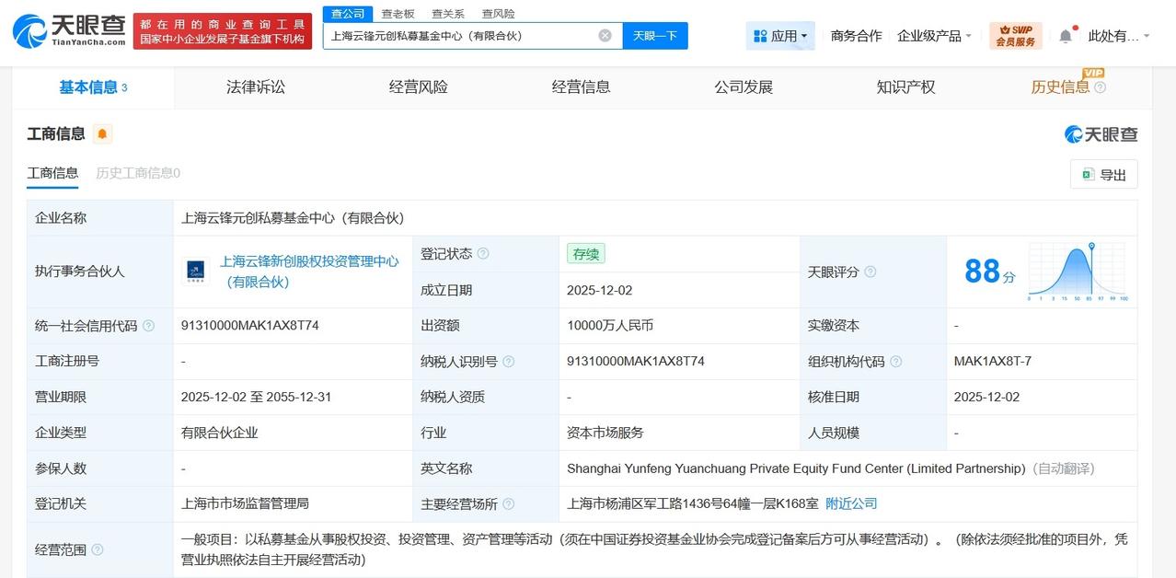
Task: Click the 存续 status badge
Action: pyautogui.click(x=585, y=254)
